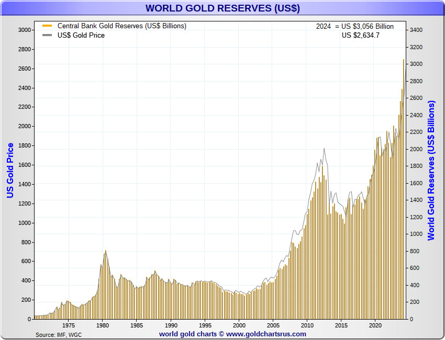Click the 2005 x-axis label

pos(273,325)
